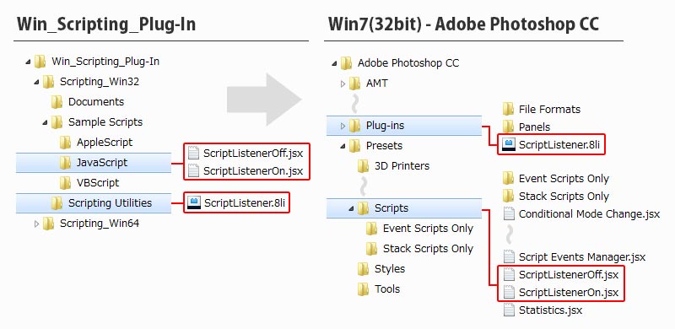Select File Formats folder name
Image resolution: width=675 pixels, height=329 pixels.
550,110
